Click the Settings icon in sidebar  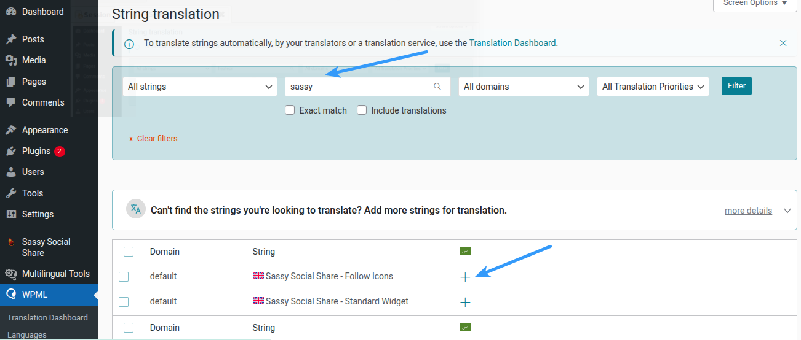tap(10, 214)
